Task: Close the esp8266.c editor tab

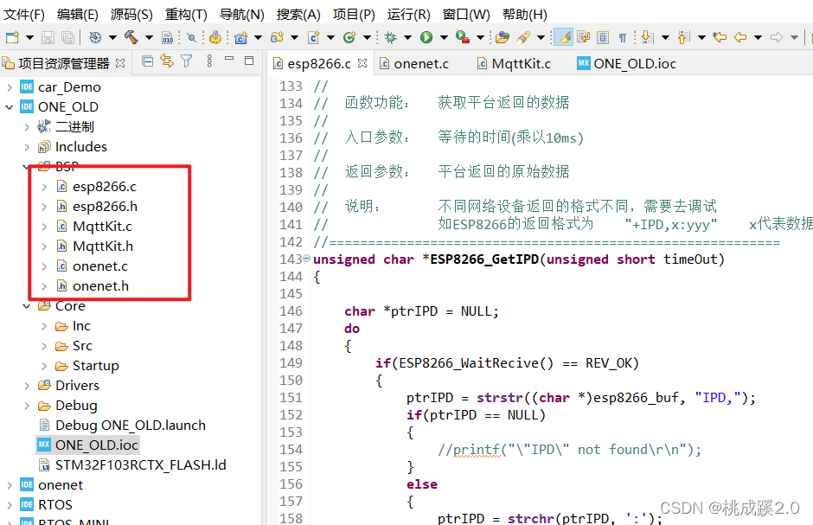Action: tap(362, 63)
